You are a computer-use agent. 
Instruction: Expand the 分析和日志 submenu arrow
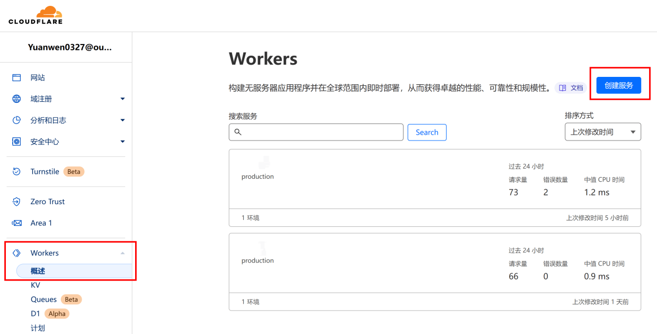point(122,120)
